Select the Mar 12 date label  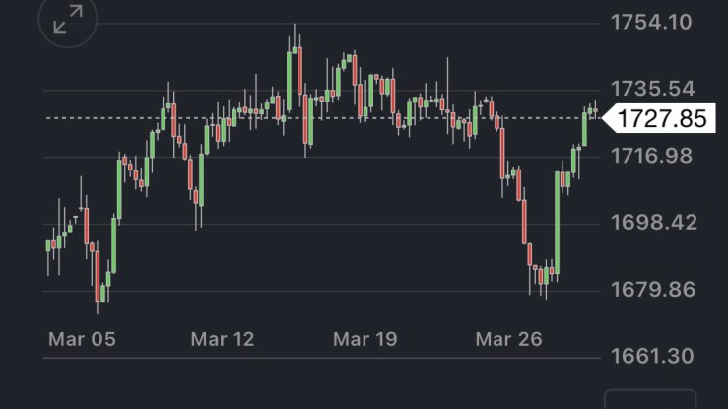(223, 339)
